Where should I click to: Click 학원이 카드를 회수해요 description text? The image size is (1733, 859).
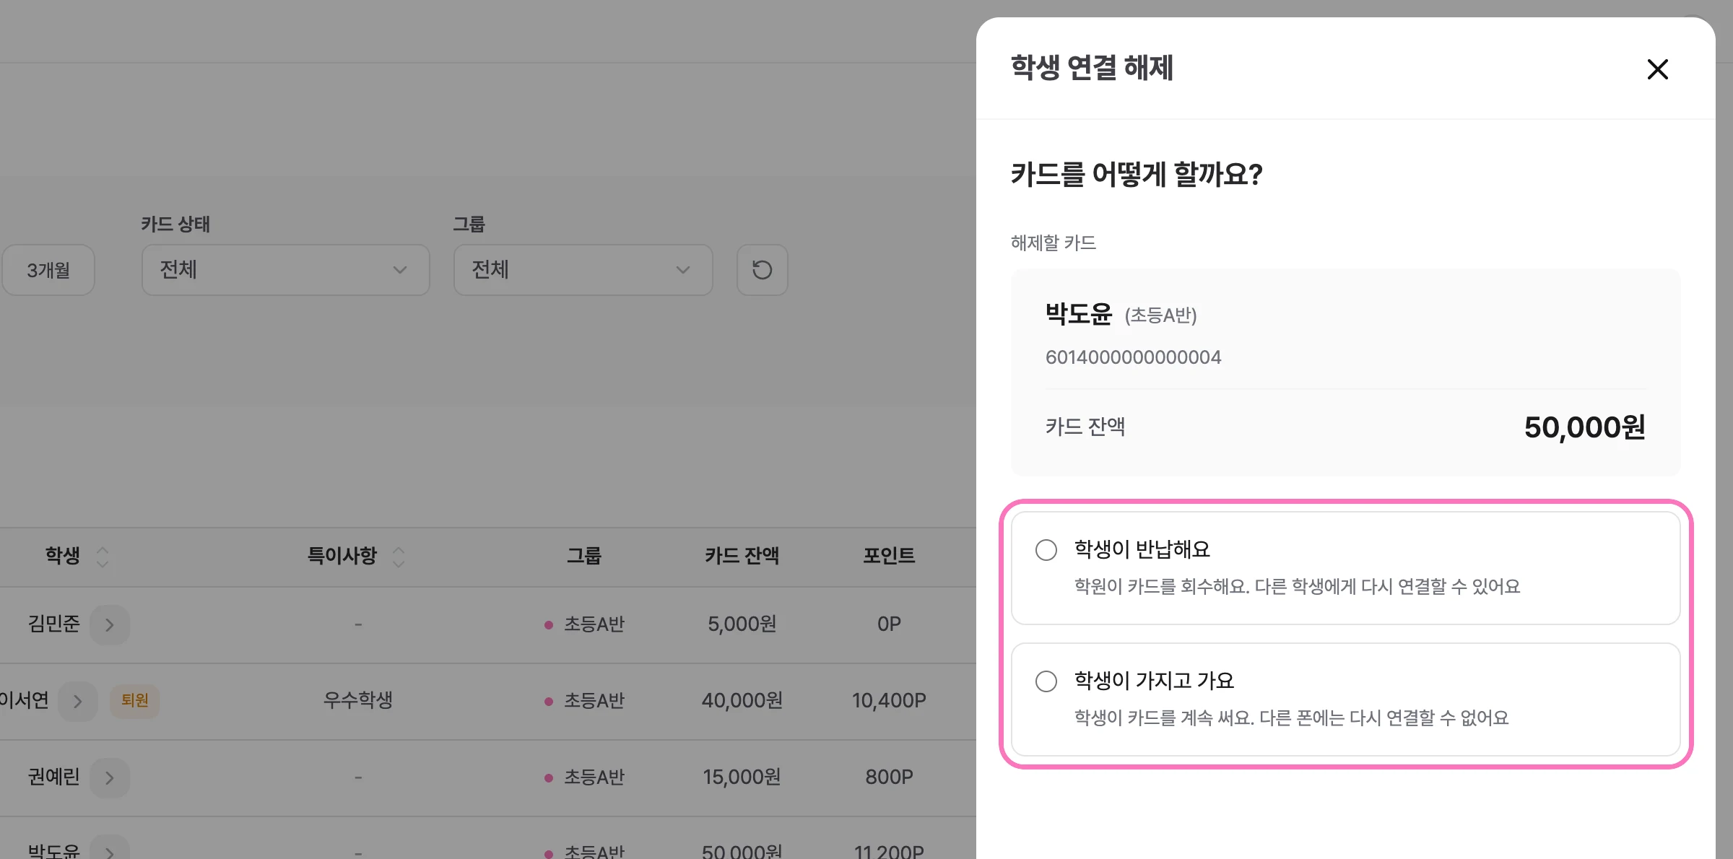coord(1297,586)
